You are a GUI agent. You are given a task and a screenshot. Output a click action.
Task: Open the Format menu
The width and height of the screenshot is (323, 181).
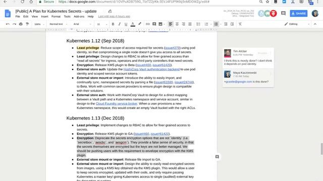pos(56,17)
